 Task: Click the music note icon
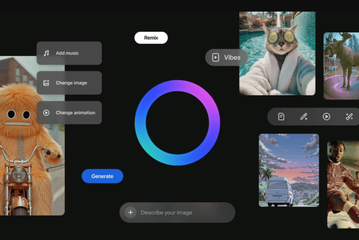(x=46, y=53)
